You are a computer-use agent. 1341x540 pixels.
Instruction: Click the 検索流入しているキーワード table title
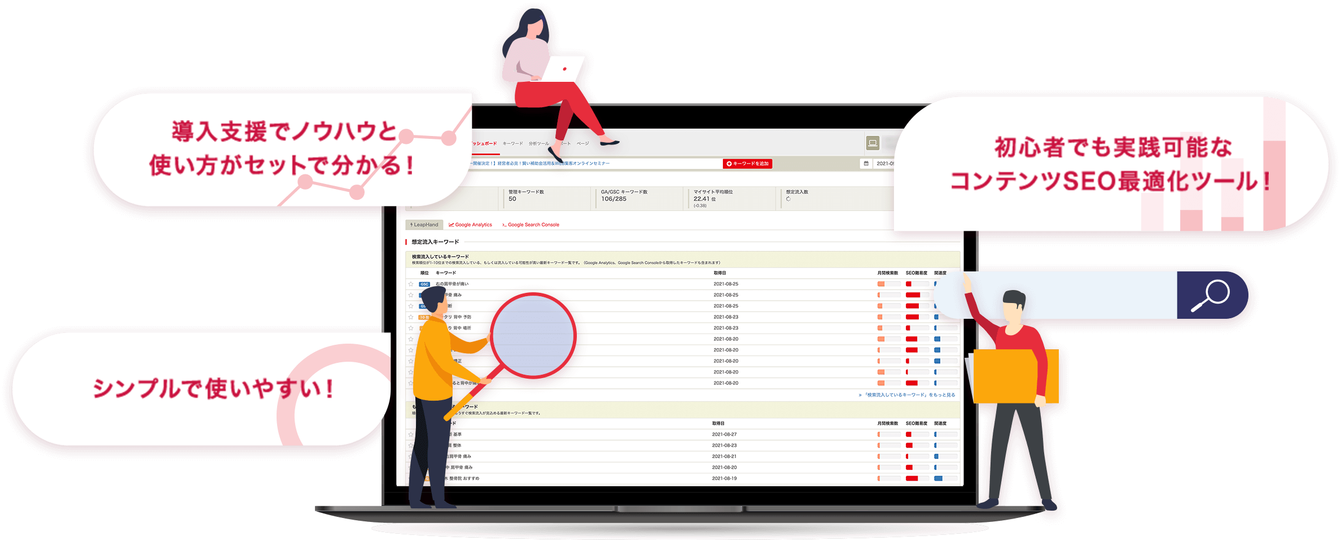click(440, 257)
